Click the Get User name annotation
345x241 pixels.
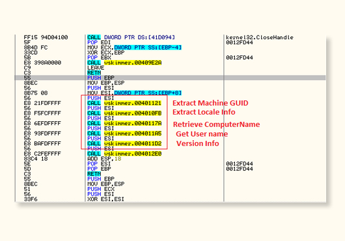(x=202, y=134)
